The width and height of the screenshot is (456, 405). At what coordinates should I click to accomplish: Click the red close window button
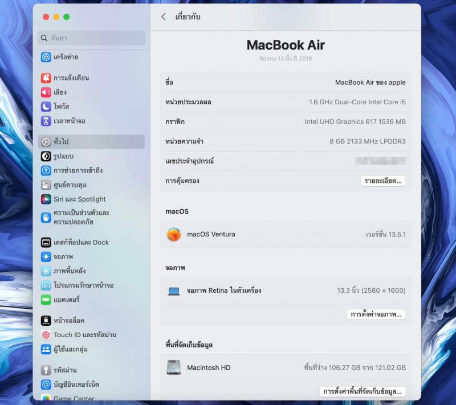46,17
